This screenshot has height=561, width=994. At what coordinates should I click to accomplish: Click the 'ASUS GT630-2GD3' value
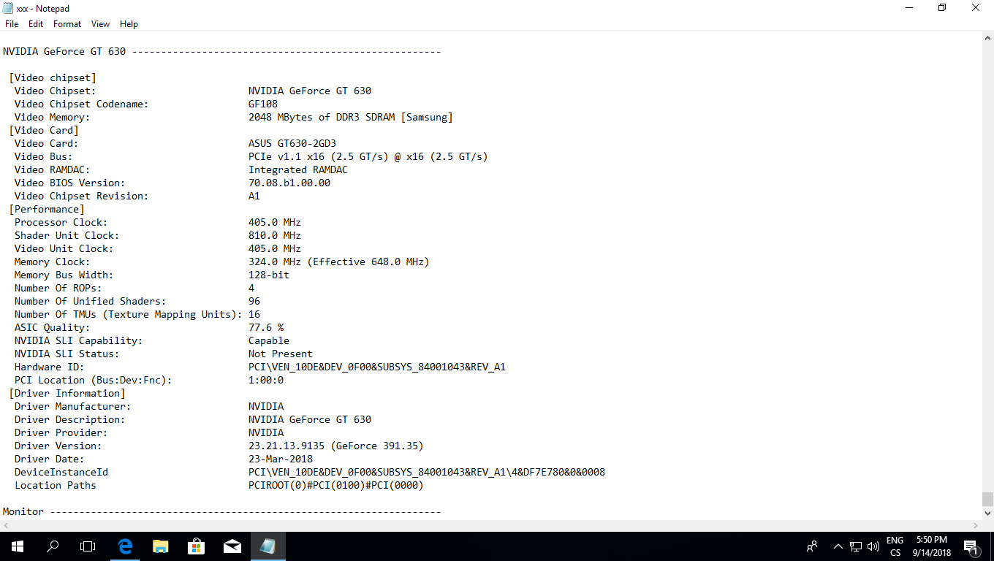(x=292, y=144)
